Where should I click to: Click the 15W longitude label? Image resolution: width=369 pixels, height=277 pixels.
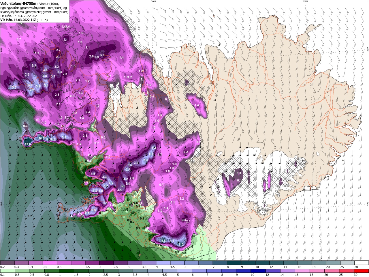click(x=305, y=1)
